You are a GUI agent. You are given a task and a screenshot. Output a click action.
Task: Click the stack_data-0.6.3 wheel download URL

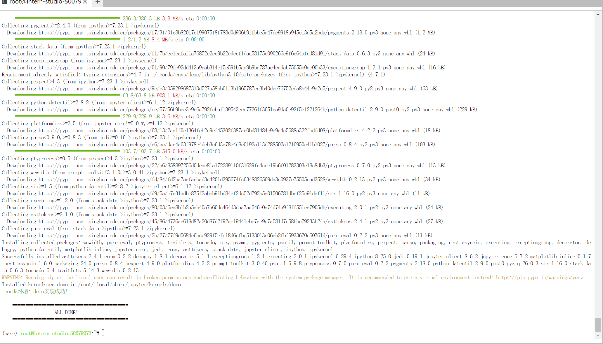point(226,54)
